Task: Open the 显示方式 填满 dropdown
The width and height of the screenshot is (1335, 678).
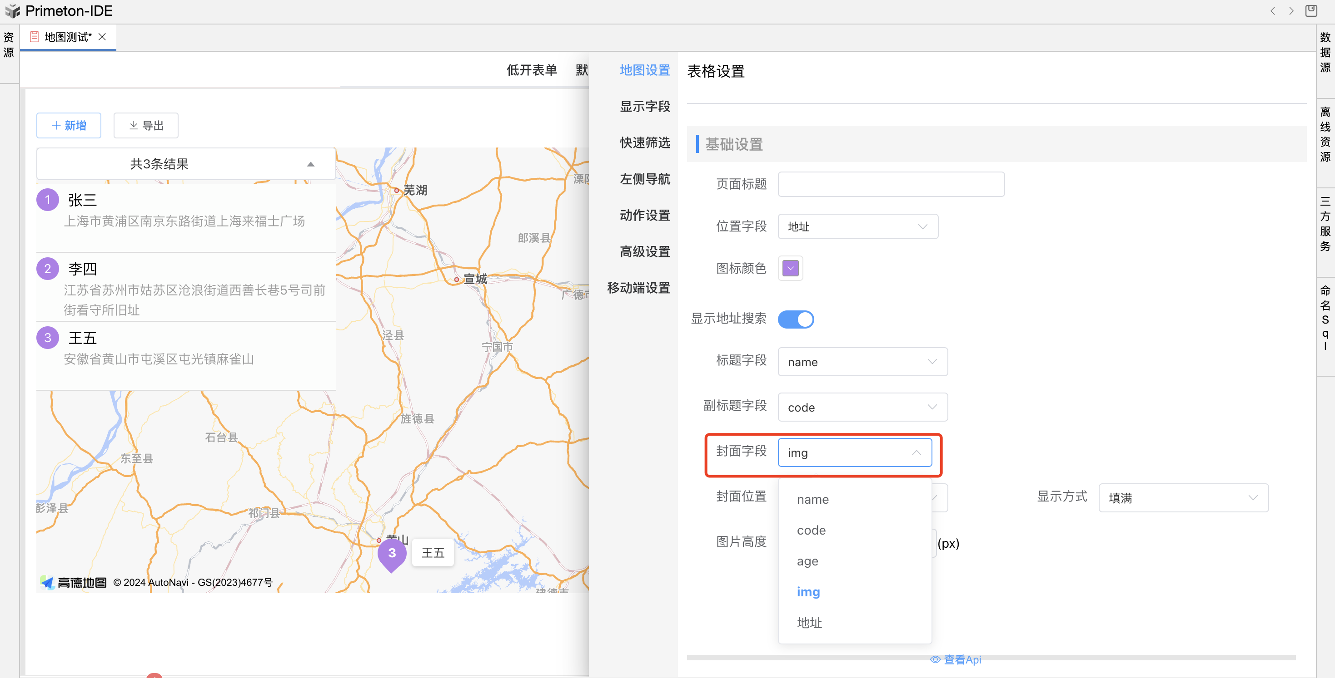Action: (x=1183, y=498)
